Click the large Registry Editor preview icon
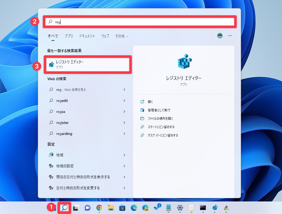The image size is (282, 214). 185,62
